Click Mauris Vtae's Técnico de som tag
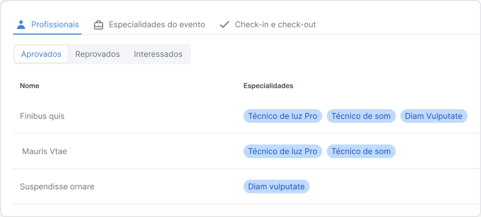481x217 pixels. pyautogui.click(x=361, y=151)
